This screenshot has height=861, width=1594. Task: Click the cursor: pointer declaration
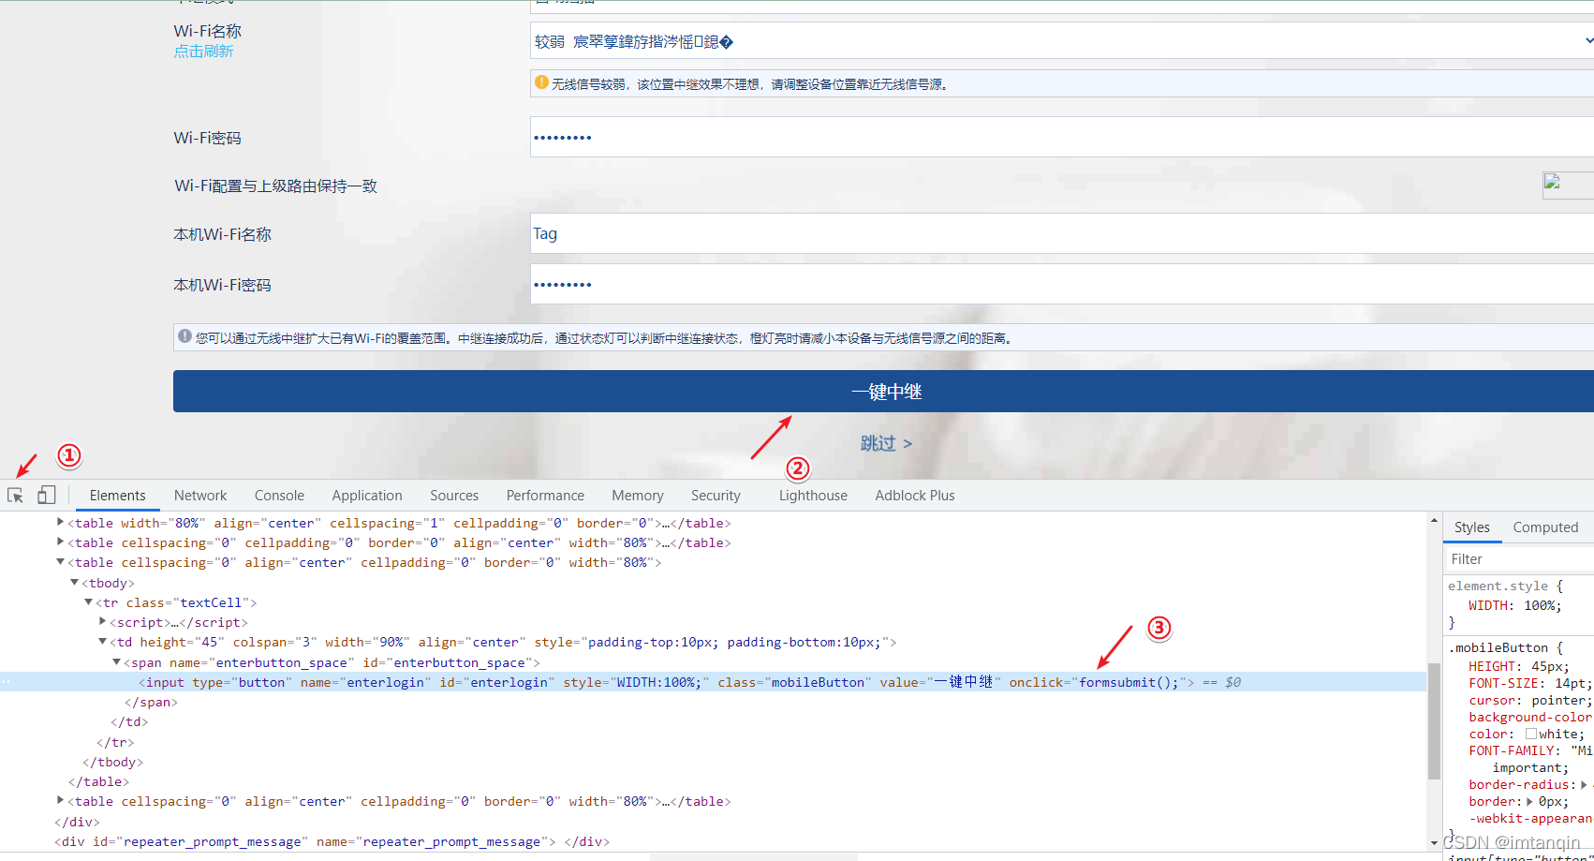click(x=1528, y=701)
